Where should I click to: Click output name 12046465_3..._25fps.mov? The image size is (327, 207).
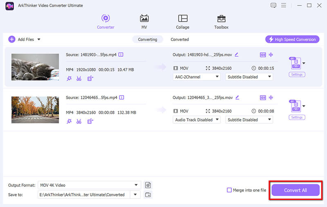[210, 98]
